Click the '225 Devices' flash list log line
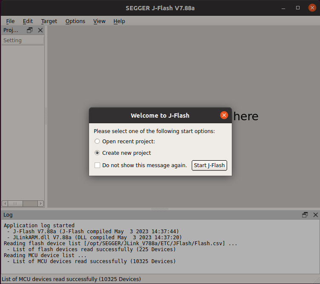The height and width of the screenshot is (284, 320). pos(91,249)
